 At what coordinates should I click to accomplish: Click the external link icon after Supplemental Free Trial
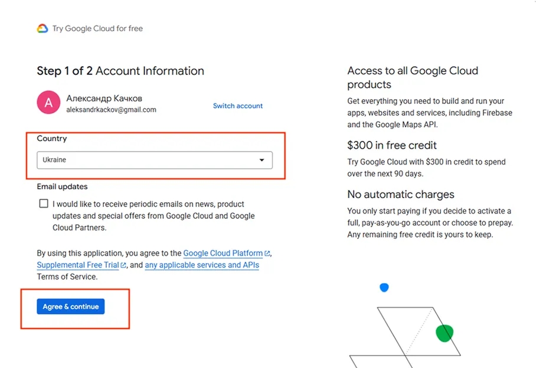click(x=123, y=265)
